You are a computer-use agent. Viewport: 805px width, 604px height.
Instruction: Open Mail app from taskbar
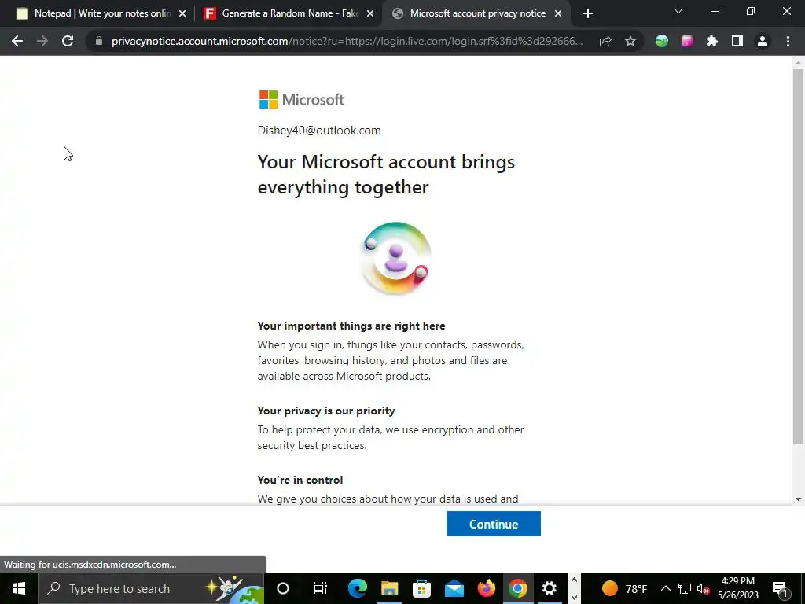(454, 588)
